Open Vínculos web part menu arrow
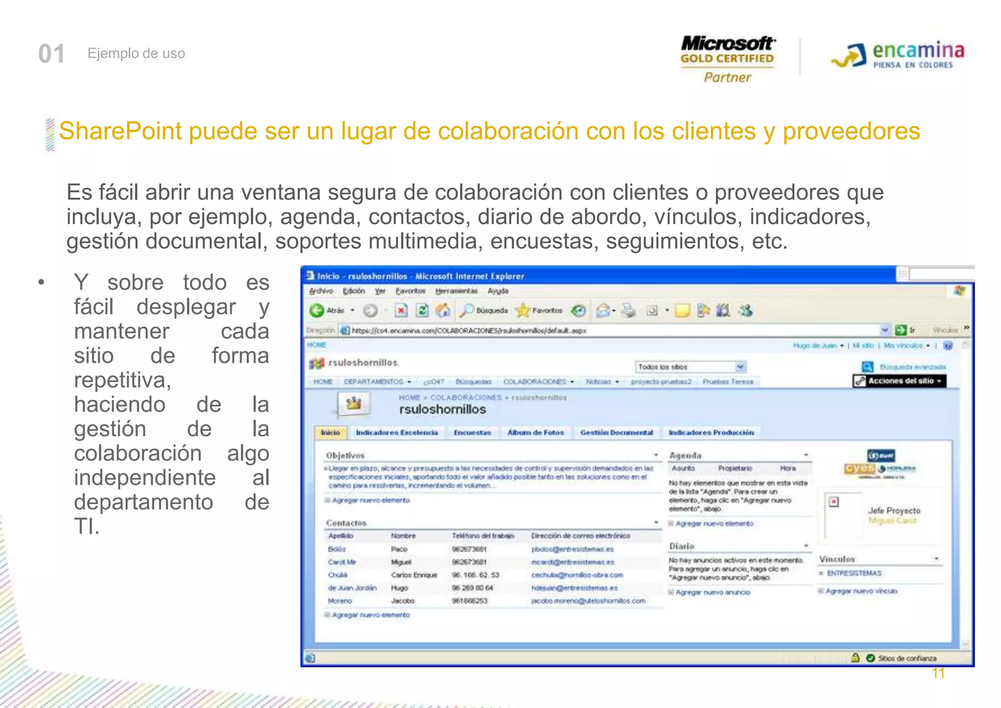 (936, 558)
